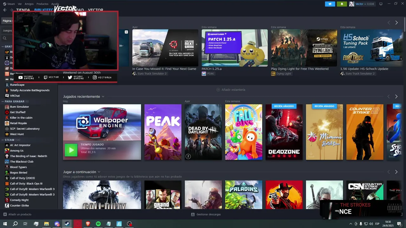Expand the Jugados recientemente shelf dropdown
Screen dimensions: 406x228
(x=103, y=97)
